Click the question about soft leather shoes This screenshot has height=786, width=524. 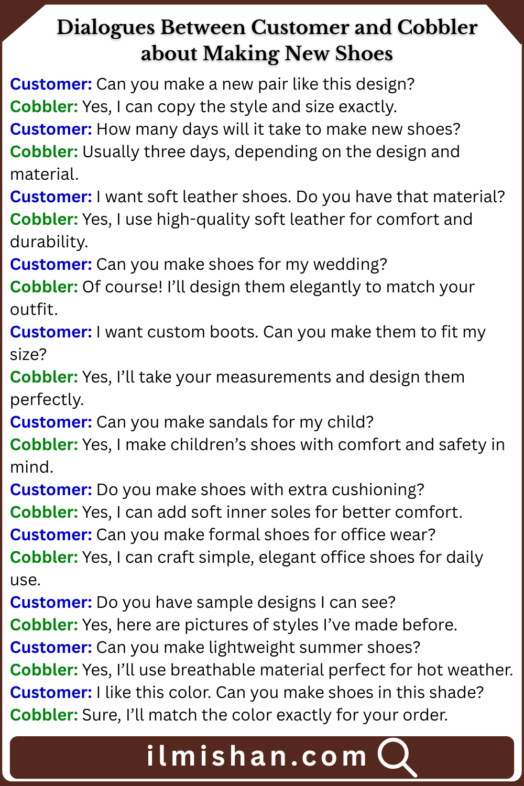(x=300, y=196)
